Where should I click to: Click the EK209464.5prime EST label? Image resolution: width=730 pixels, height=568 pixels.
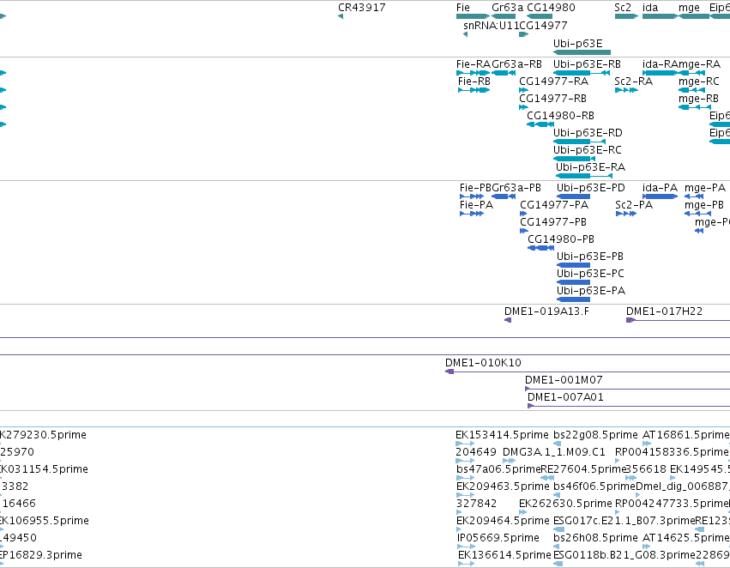[503, 521]
